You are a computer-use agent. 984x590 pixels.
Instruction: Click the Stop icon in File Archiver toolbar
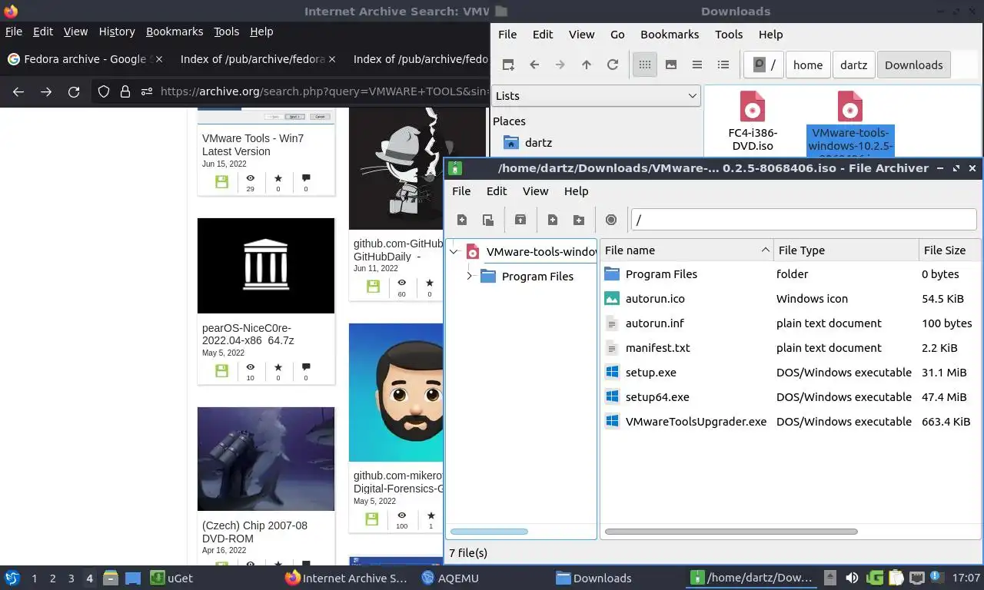pyautogui.click(x=611, y=220)
